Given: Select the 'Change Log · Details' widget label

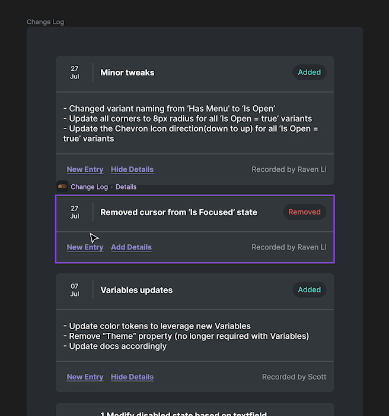Looking at the screenshot, I should tap(104, 187).
